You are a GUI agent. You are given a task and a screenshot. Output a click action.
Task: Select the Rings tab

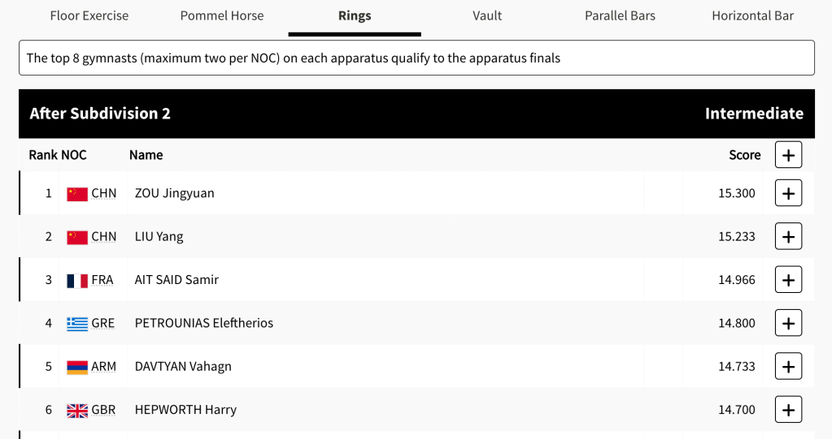tap(355, 15)
